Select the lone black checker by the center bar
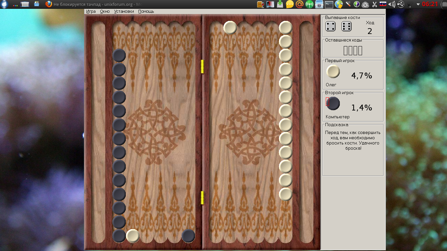Viewport: 447px width, 251px height. [x=188, y=236]
